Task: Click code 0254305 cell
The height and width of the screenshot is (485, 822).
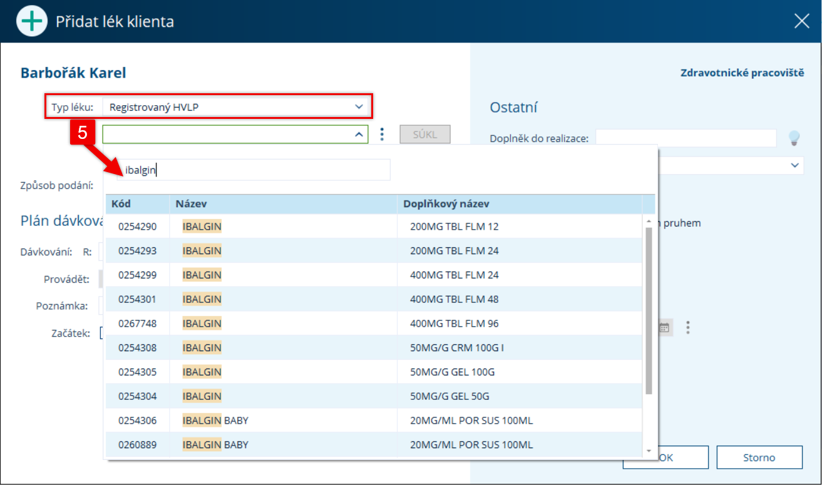Action: tap(138, 372)
